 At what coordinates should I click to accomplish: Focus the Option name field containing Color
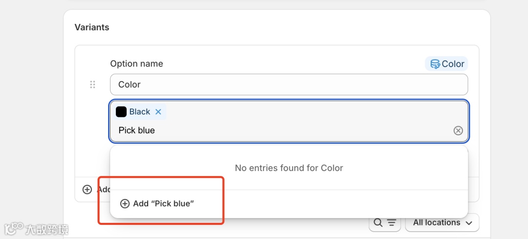pos(288,85)
